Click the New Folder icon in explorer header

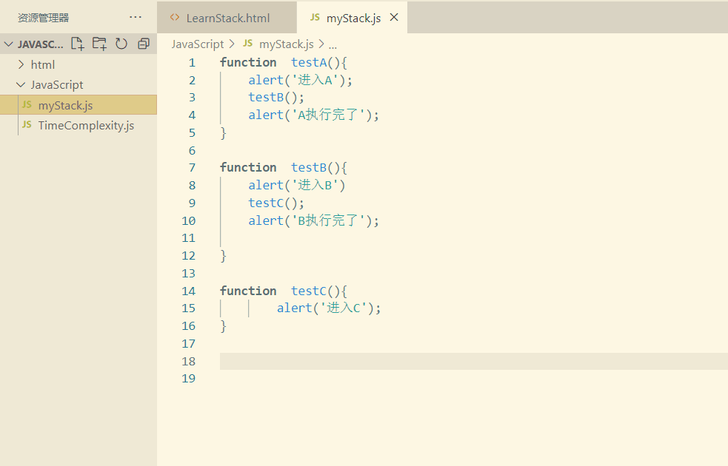tap(99, 44)
